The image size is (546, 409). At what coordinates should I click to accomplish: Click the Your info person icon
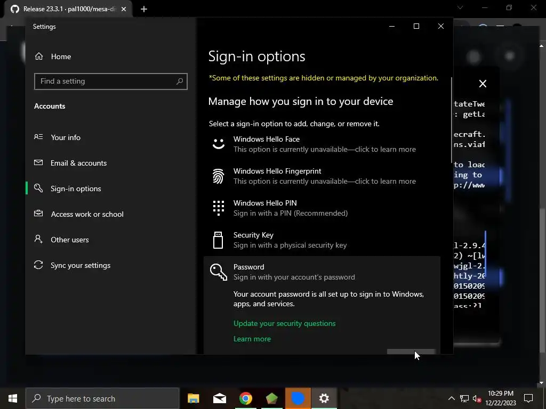click(38, 137)
